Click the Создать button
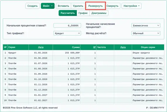This screenshot has width=167, height=112. (x=33, y=6)
